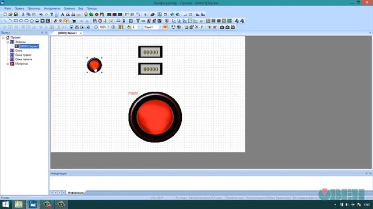
Task: Open the Windows Start menu
Action: 5,204
